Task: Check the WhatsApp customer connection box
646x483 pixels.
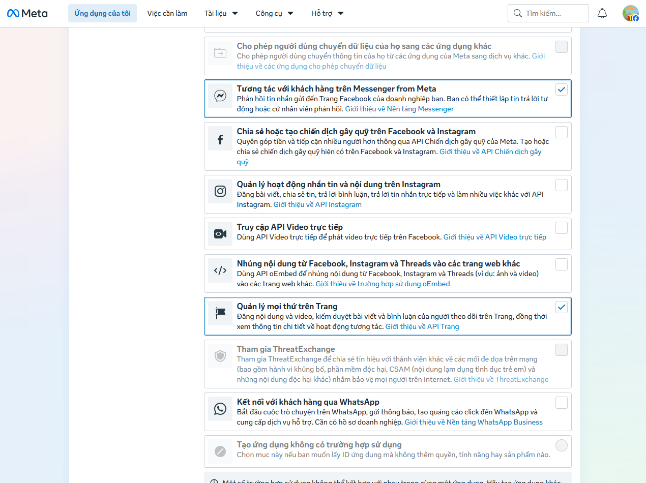Action: pyautogui.click(x=562, y=403)
